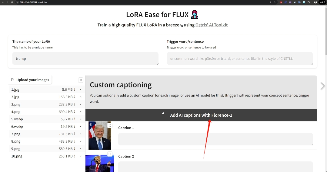The width and height of the screenshot is (327, 172).
Task: Download 7.png using its arrow icon
Action: tap(74, 134)
